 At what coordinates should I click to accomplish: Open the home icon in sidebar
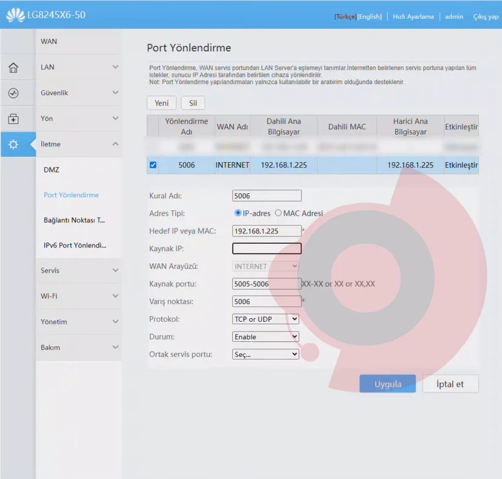point(13,68)
